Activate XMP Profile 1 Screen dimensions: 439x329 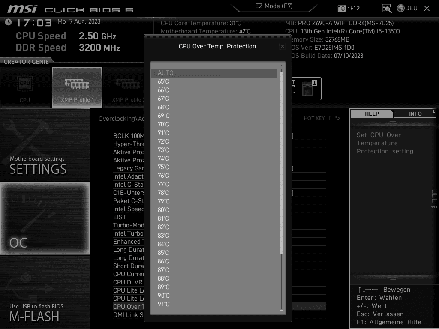pos(77,87)
